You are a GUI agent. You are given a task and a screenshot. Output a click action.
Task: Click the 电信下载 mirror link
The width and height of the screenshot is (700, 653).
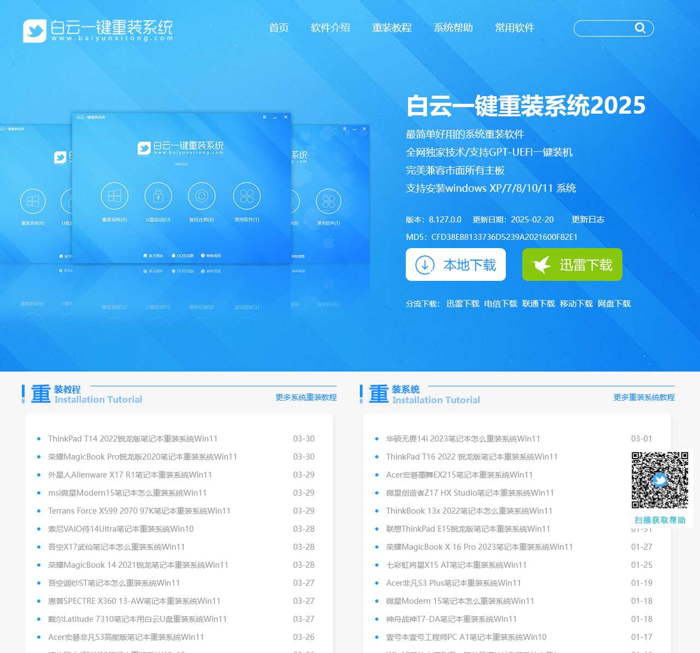point(500,304)
